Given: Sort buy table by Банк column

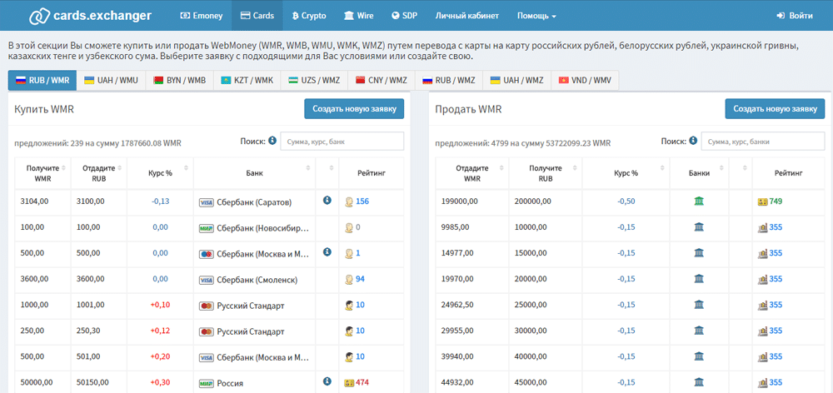Looking at the screenshot, I should (254, 173).
